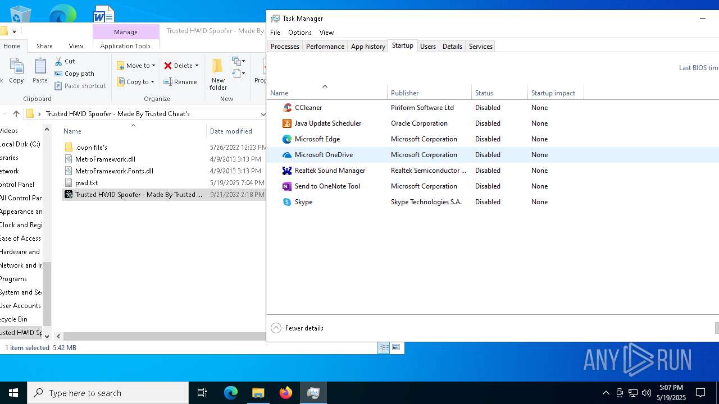Expand the address bar root chevron

tap(39, 114)
